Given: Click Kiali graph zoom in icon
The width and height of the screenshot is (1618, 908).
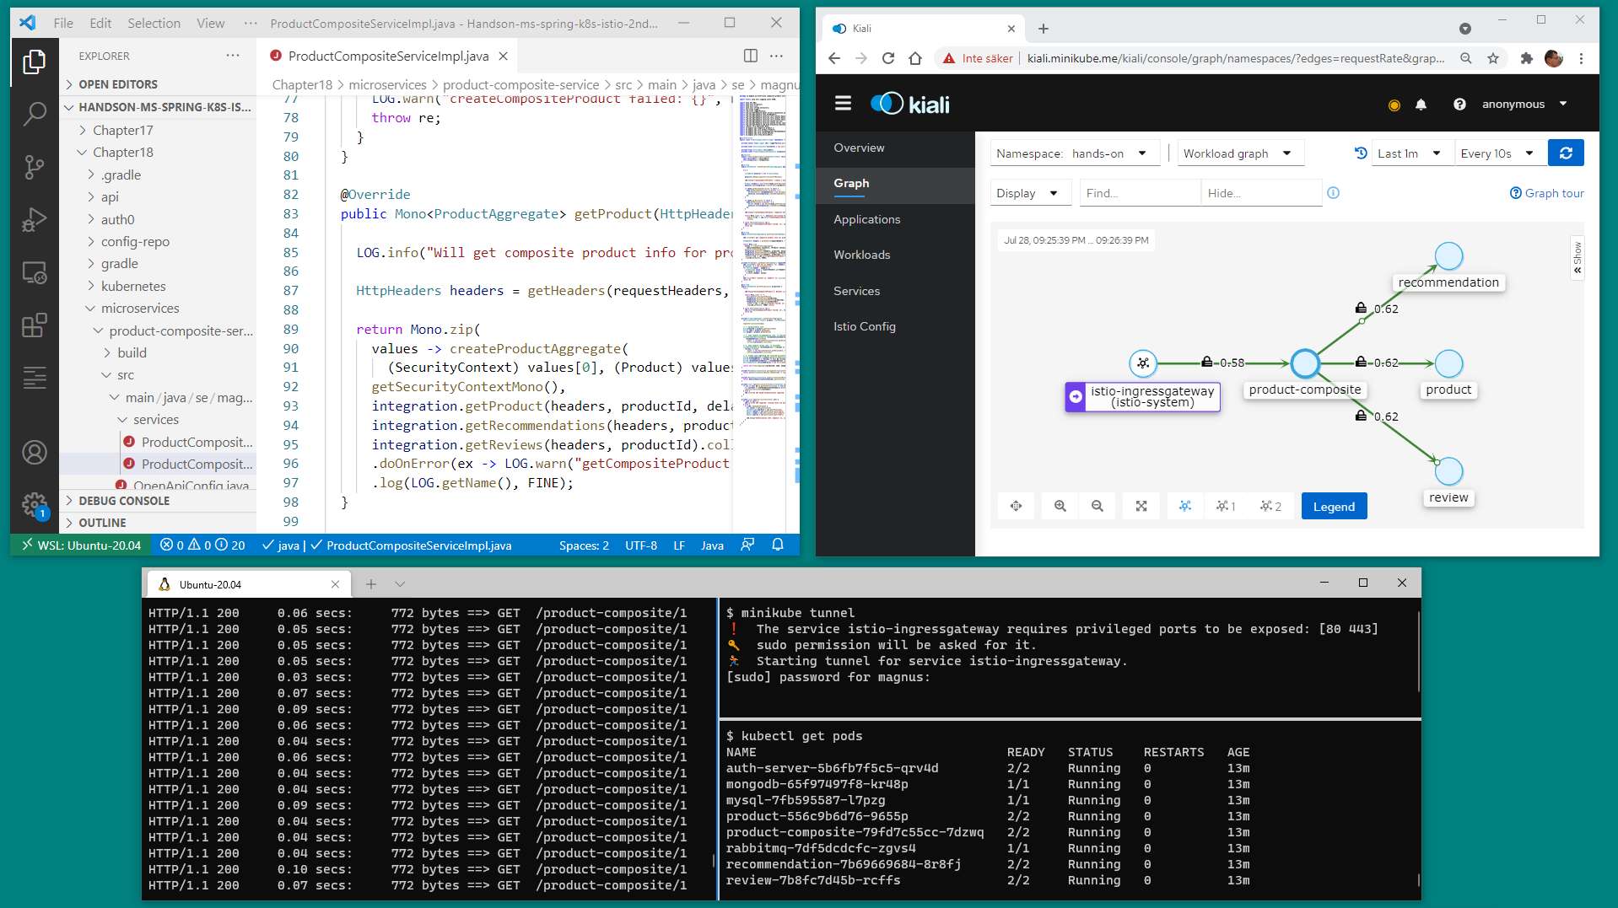Looking at the screenshot, I should click(x=1060, y=506).
